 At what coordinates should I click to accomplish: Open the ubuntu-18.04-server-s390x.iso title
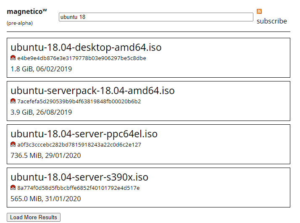[79, 177]
